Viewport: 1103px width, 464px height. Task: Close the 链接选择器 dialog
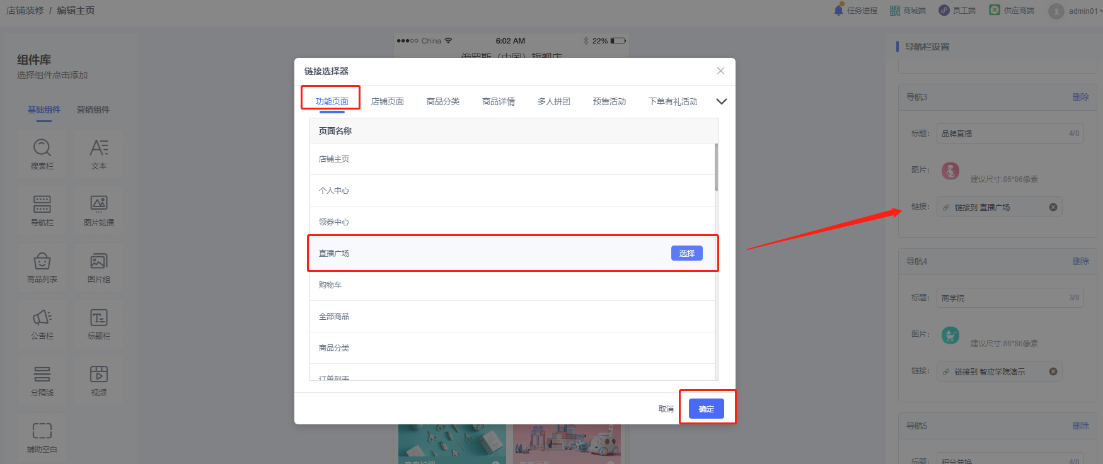[x=720, y=71]
